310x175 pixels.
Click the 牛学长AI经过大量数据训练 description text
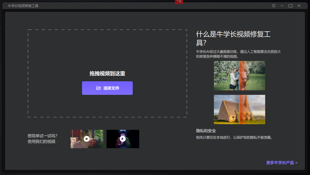pyautogui.click(x=238, y=54)
